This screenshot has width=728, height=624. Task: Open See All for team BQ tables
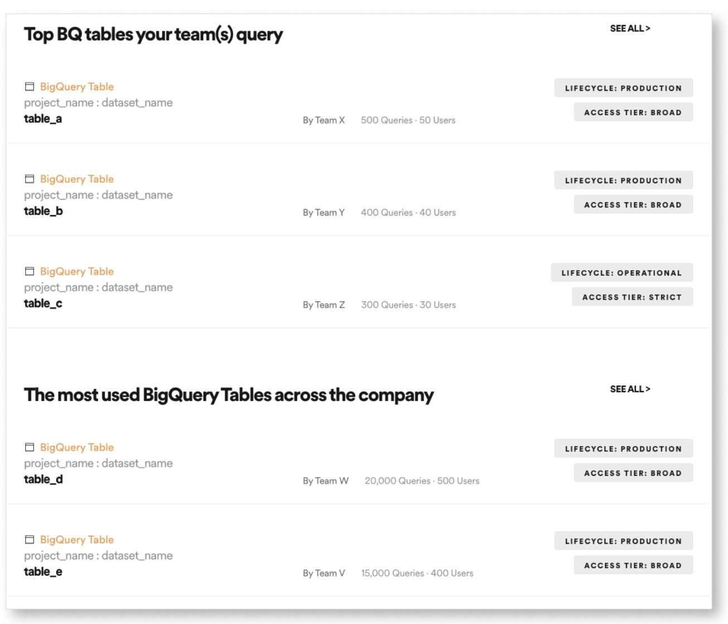pyautogui.click(x=630, y=28)
